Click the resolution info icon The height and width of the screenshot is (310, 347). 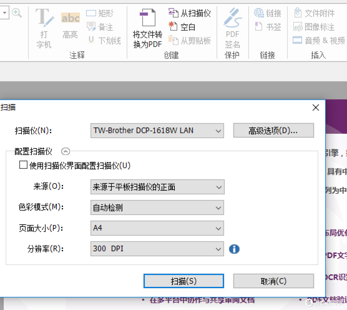coord(234,249)
